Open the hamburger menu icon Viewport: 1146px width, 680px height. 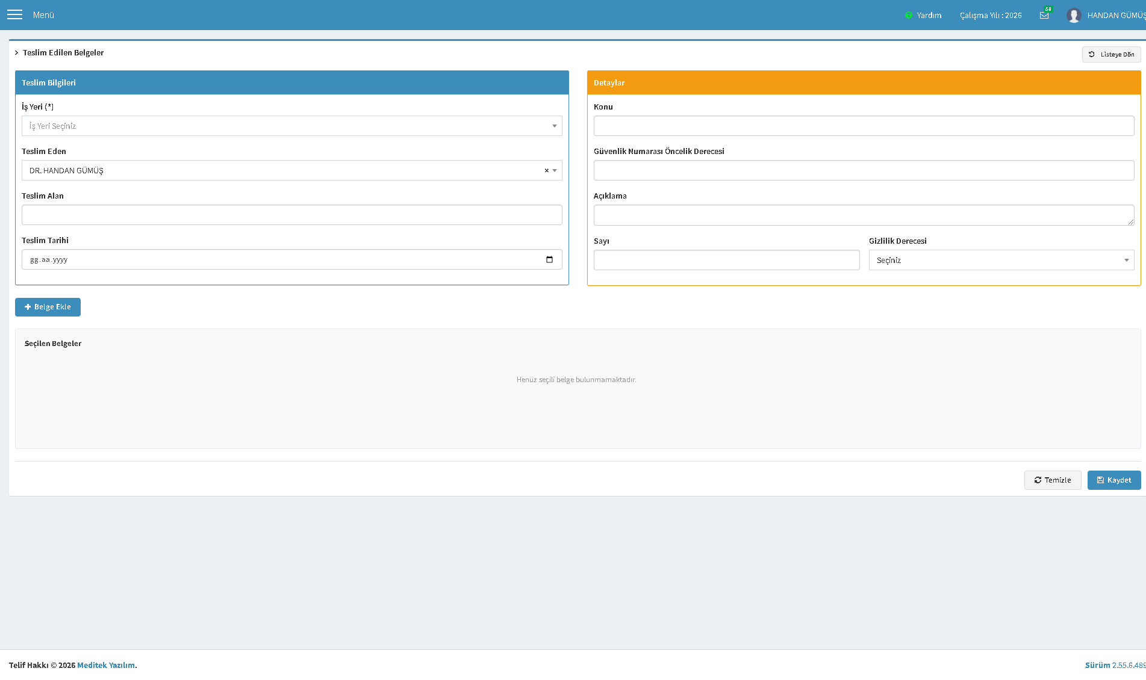click(x=14, y=14)
